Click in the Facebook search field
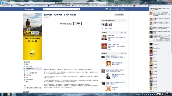The height and width of the screenshot is (96, 172). click(60, 9)
